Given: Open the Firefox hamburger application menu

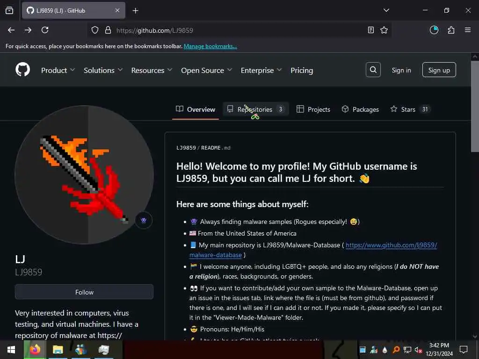Looking at the screenshot, I should [467, 30].
